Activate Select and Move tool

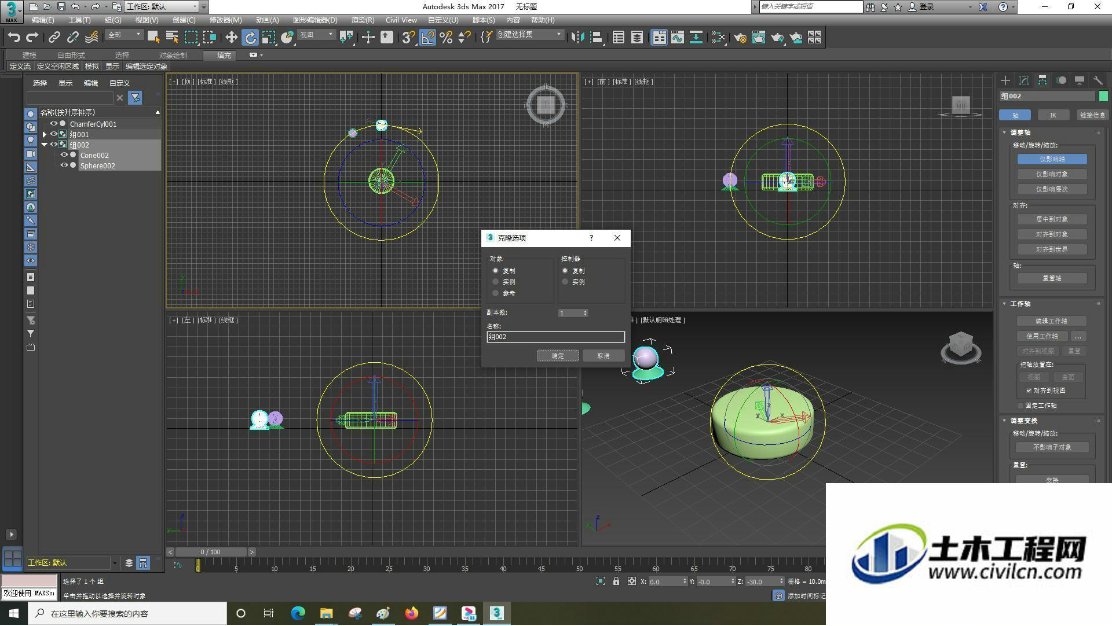231,38
